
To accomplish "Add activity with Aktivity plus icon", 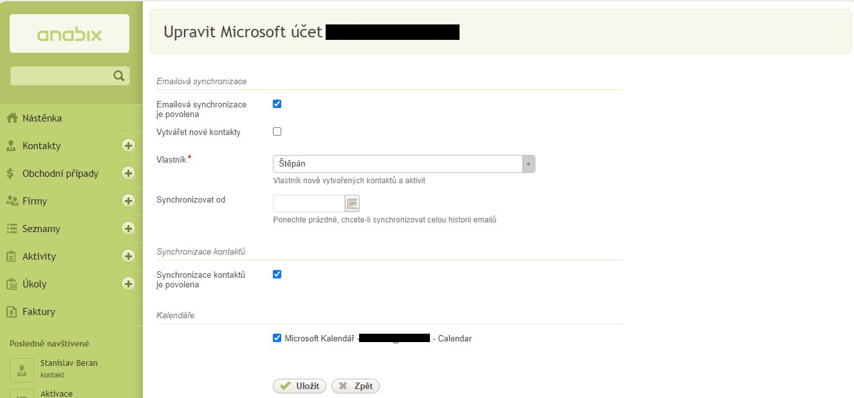I will (128, 257).
